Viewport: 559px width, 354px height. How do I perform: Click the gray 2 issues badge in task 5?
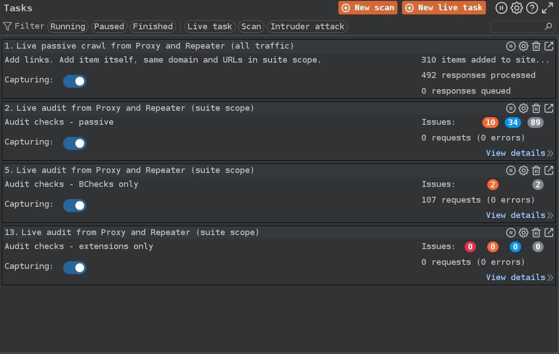coord(538,185)
